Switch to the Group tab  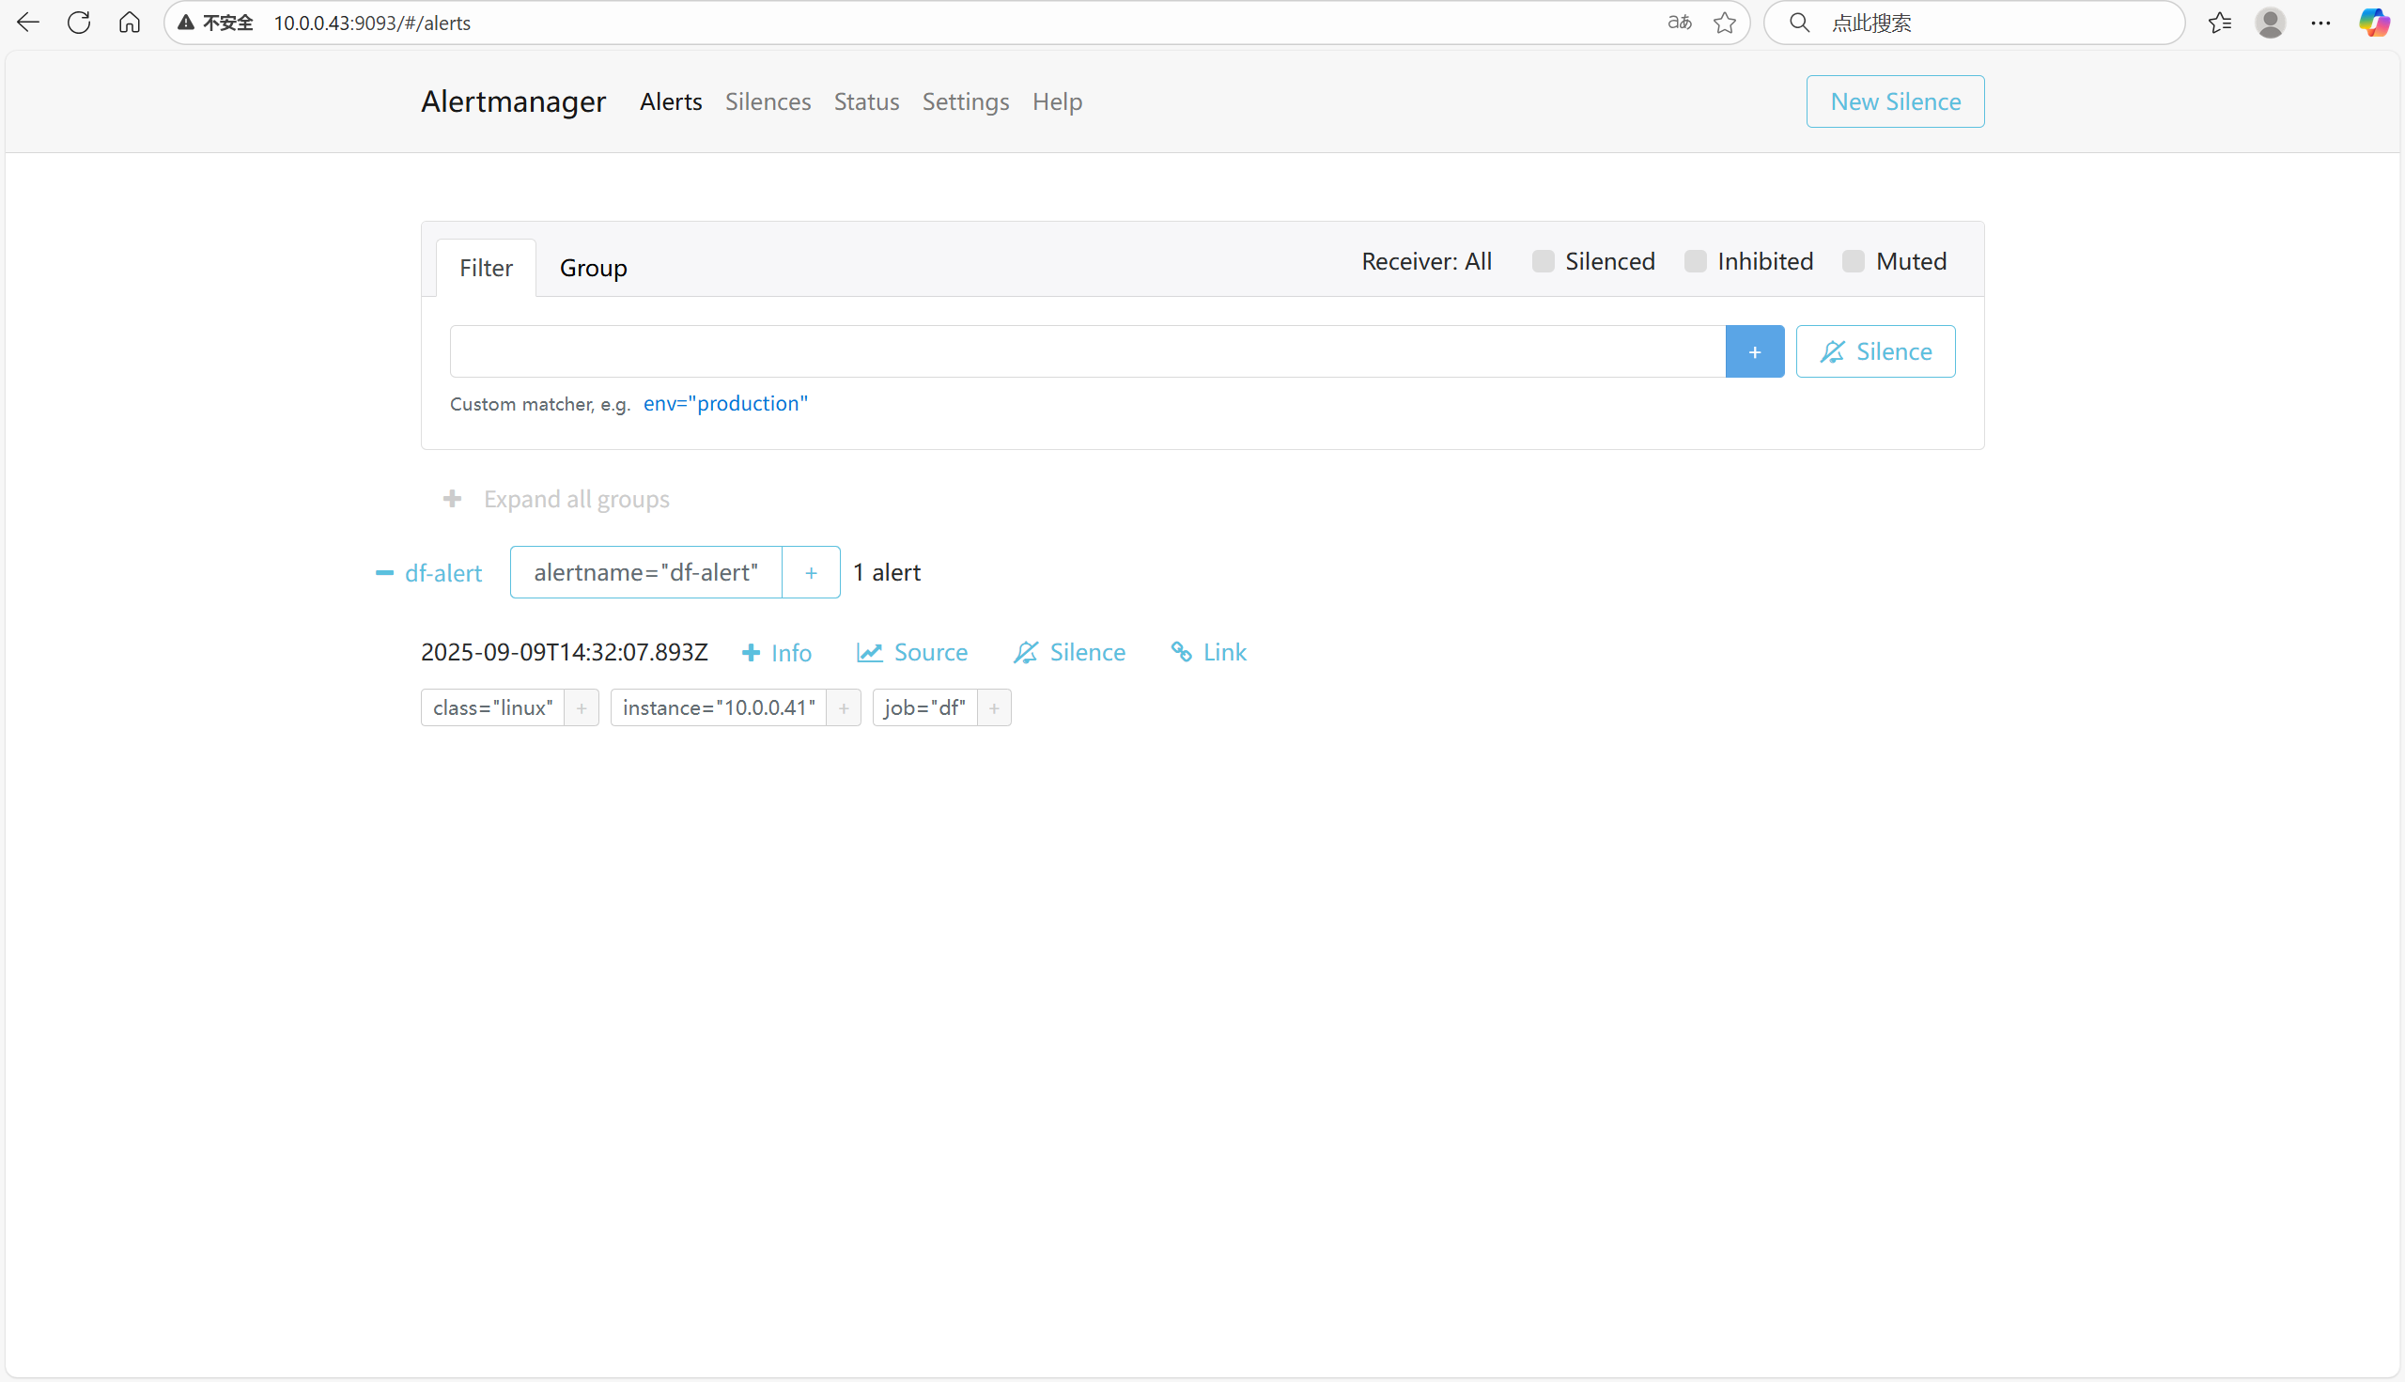[x=593, y=268]
